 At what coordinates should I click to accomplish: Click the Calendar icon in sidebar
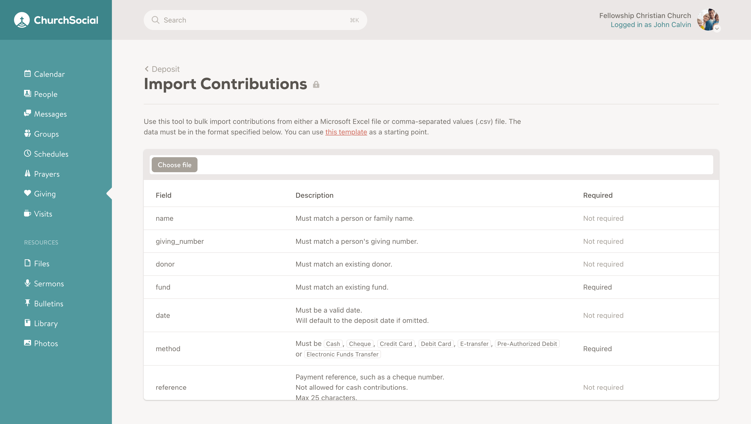[27, 73]
